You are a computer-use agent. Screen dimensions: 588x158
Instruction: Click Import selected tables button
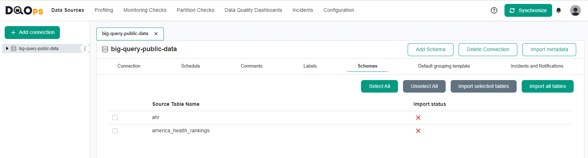click(x=483, y=86)
